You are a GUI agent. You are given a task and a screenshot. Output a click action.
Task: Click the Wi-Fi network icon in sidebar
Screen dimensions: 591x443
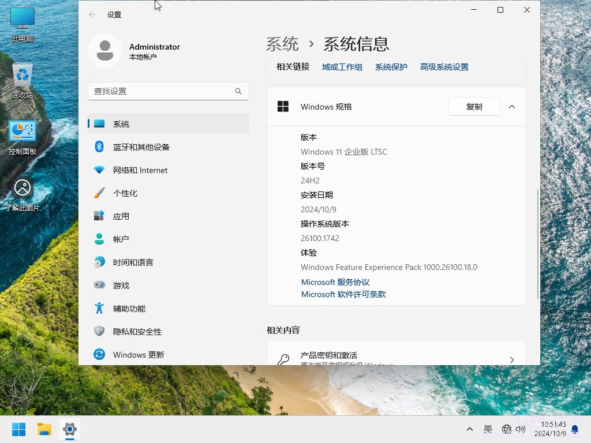pyautogui.click(x=99, y=170)
